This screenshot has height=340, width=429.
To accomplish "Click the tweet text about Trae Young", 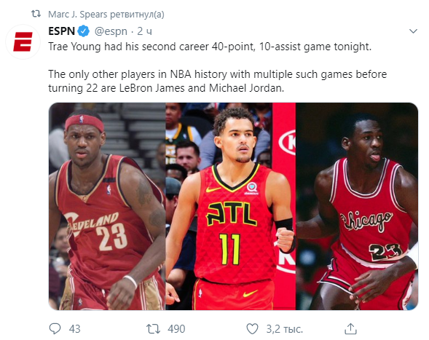I will point(210,47).
